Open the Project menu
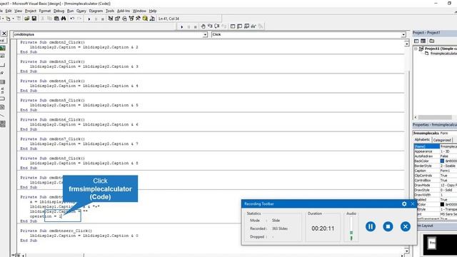 30,11
